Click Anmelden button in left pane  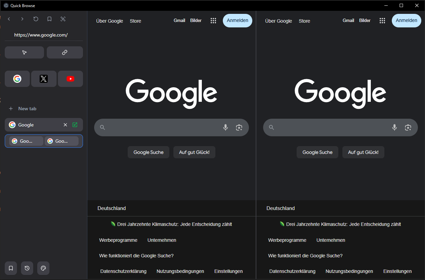[237, 21]
